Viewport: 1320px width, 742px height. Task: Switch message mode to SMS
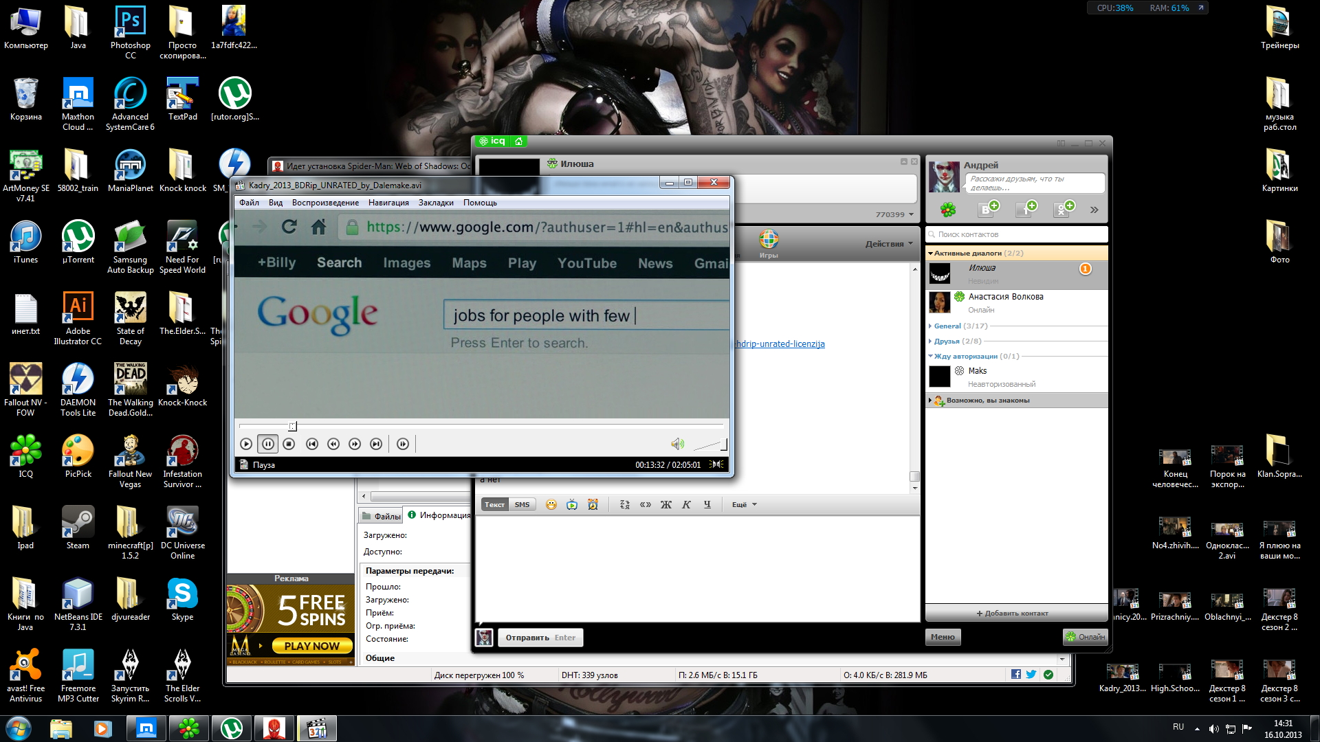pyautogui.click(x=522, y=505)
